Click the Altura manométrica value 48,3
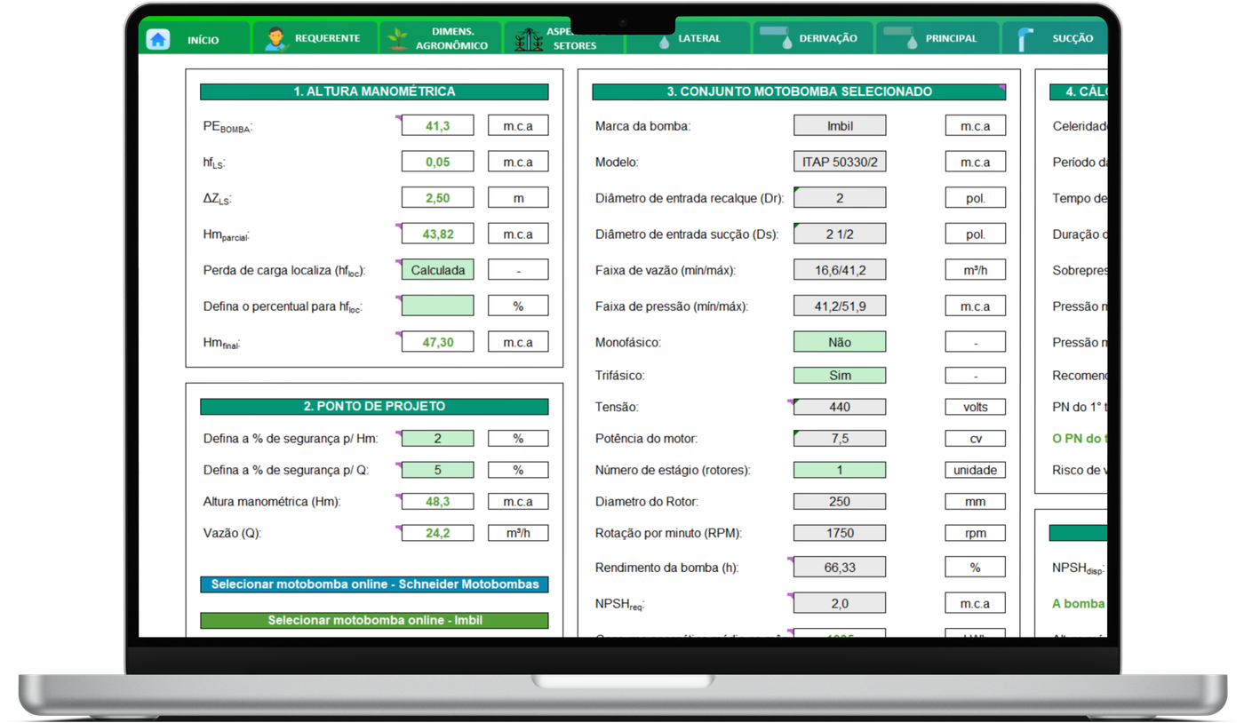The width and height of the screenshot is (1244, 723). point(437,501)
